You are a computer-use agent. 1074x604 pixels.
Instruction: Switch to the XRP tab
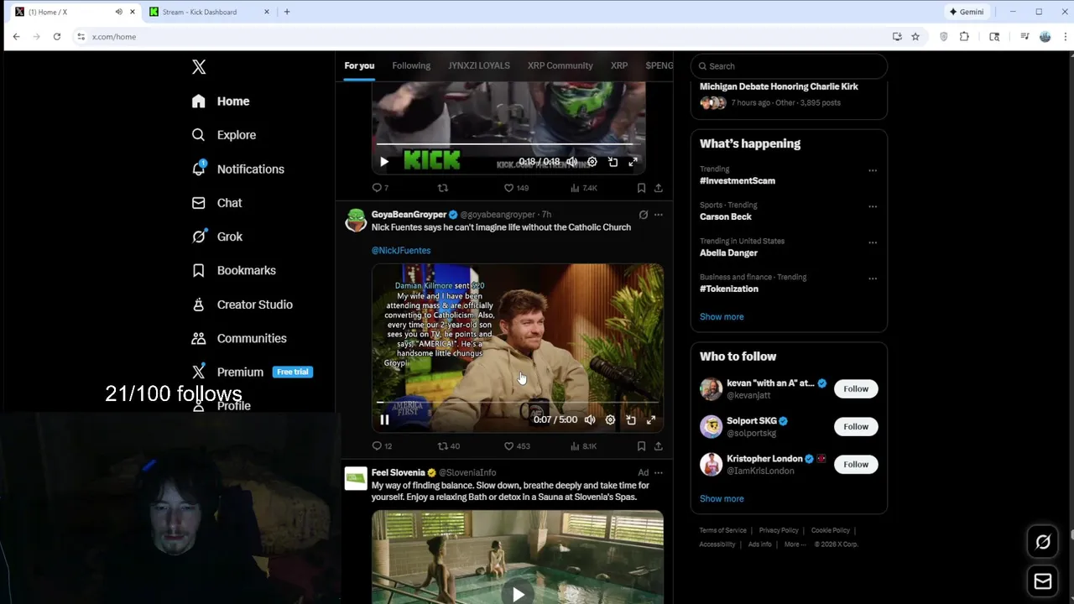[x=619, y=65]
